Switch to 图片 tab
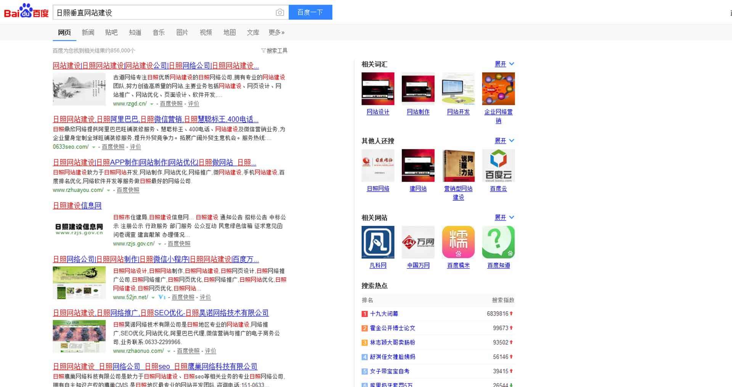Image resolution: width=732 pixels, height=387 pixels. coord(182,32)
